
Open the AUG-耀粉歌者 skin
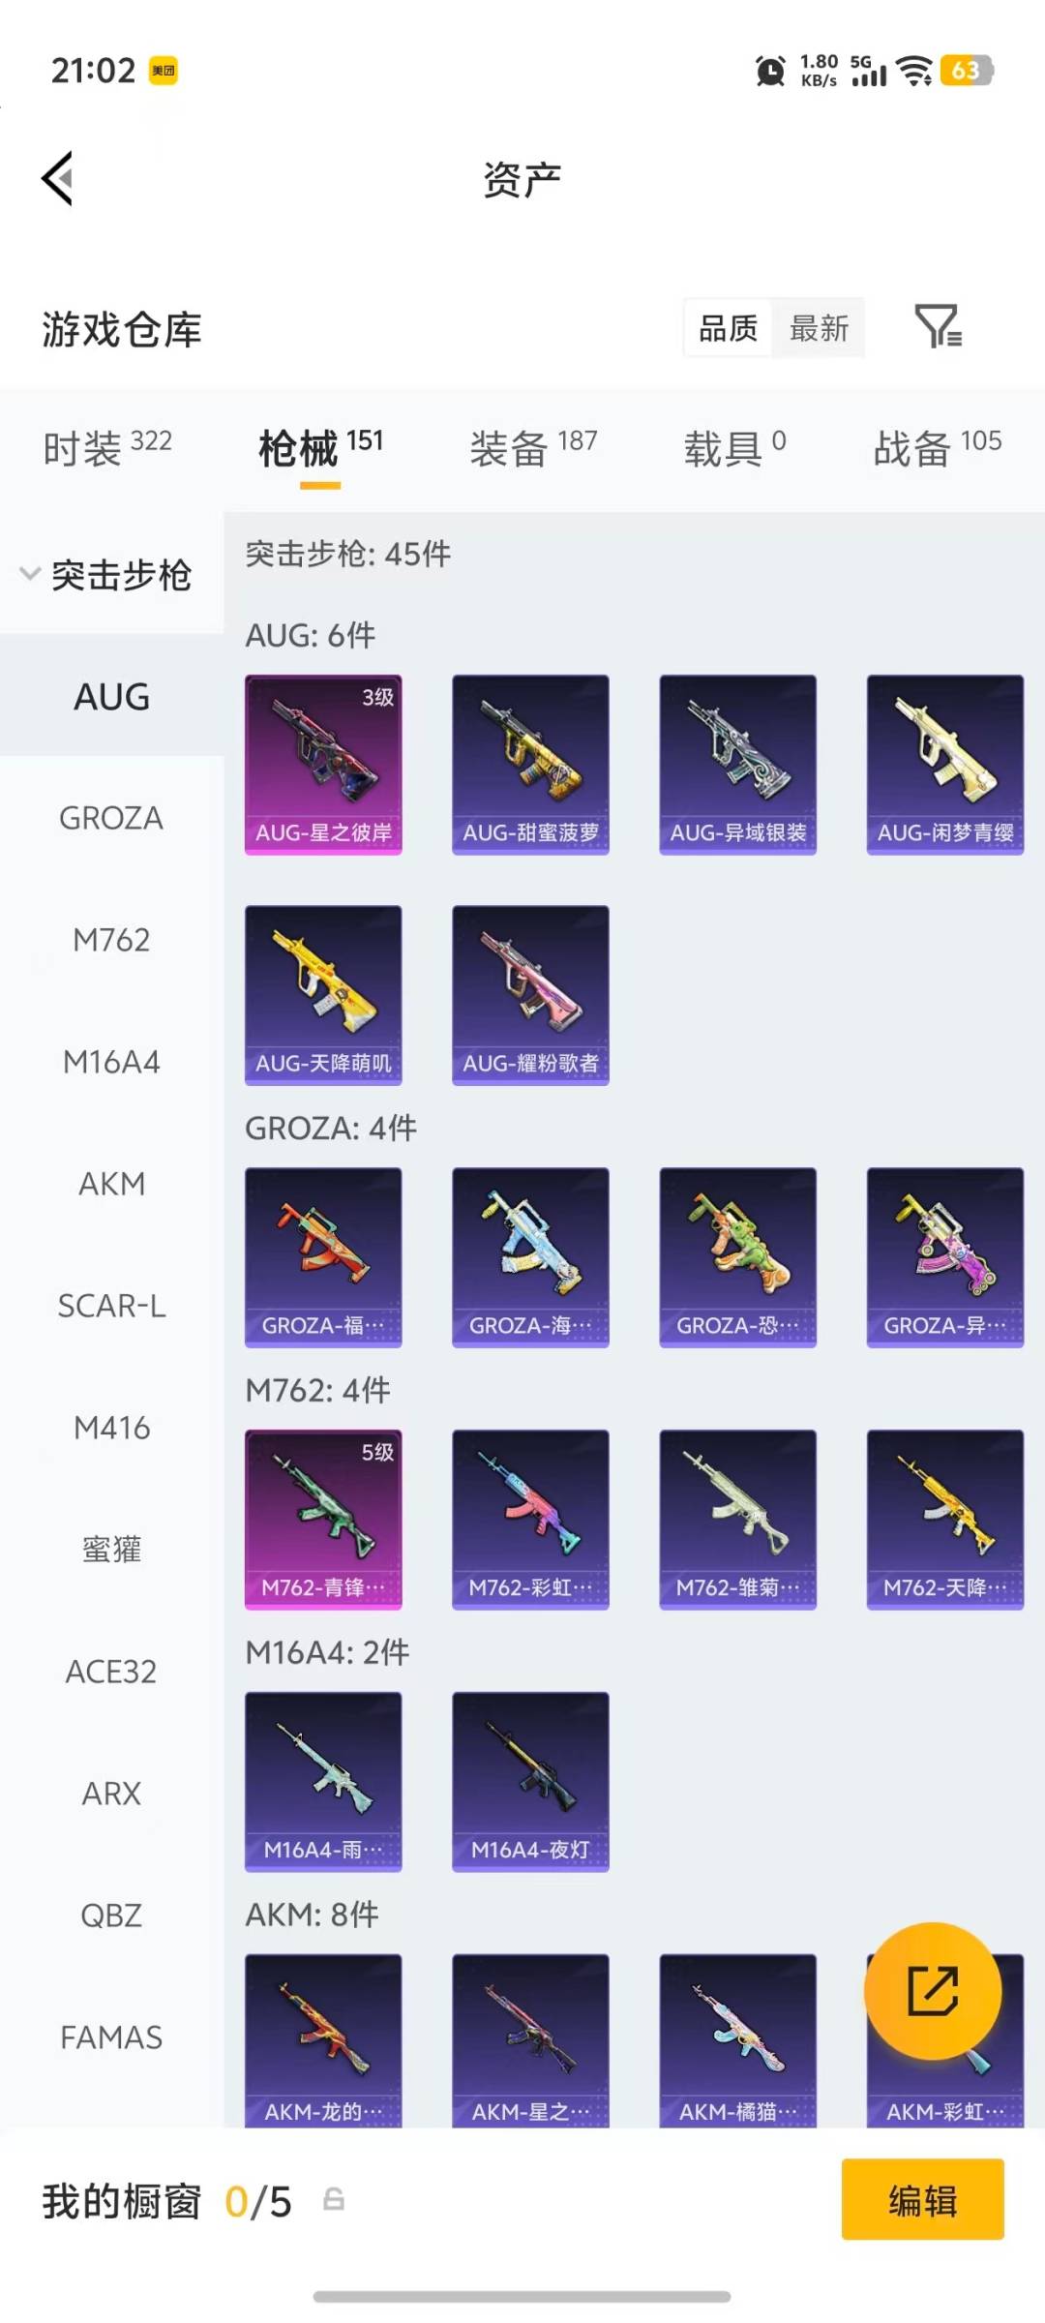530,995
